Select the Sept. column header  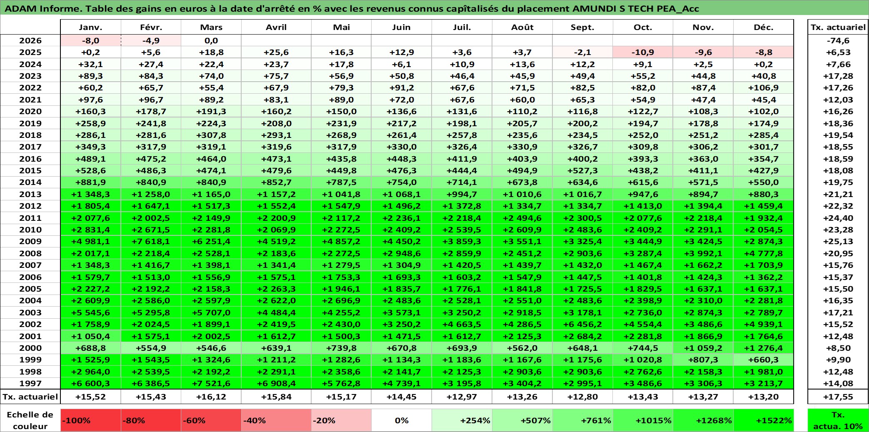point(583,27)
